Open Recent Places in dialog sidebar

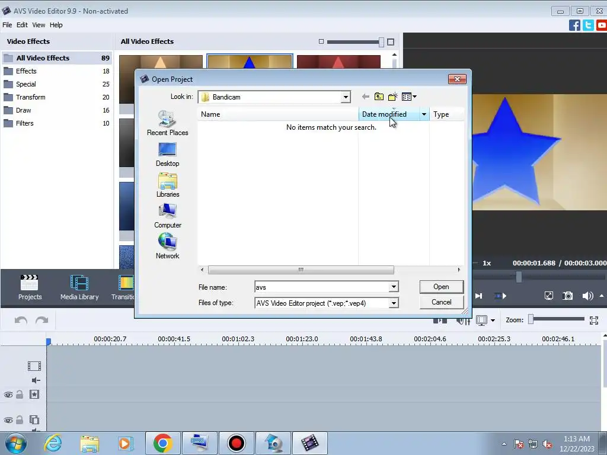167,123
